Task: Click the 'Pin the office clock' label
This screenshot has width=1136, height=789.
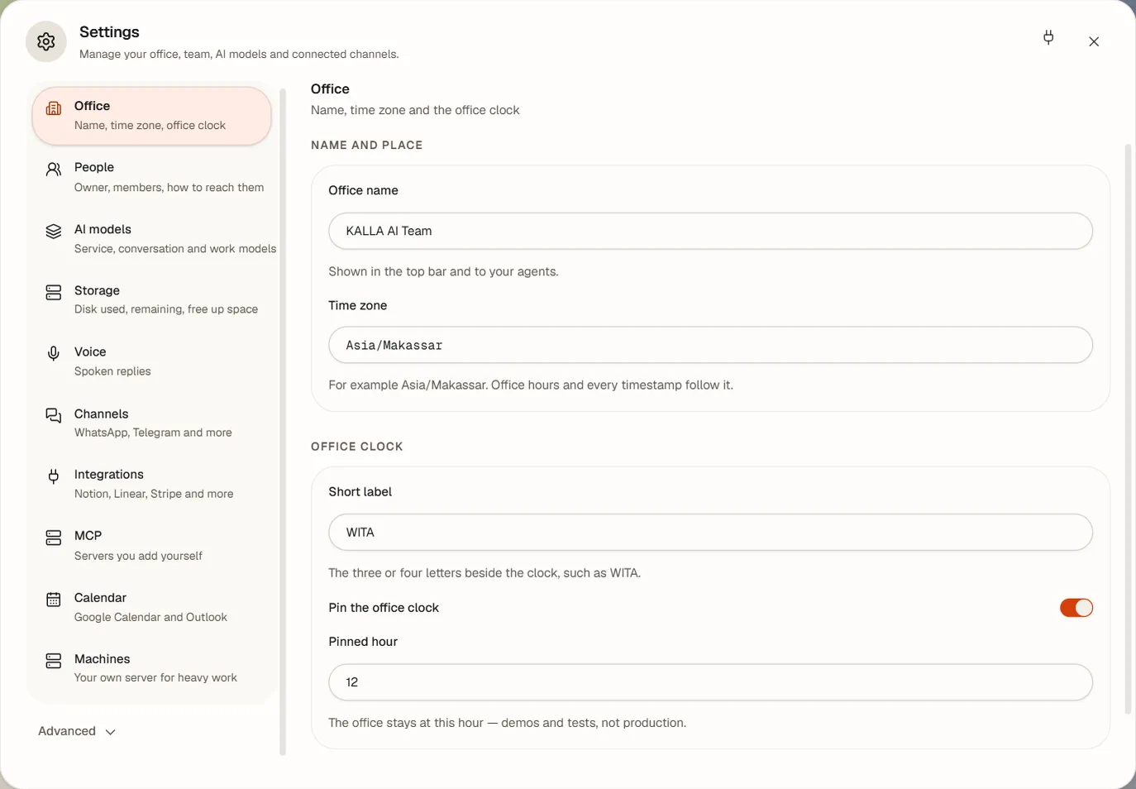Action: pos(384,608)
